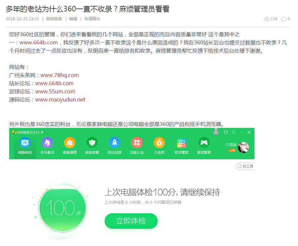Image resolution: width=298 pixels, height=246 pixels.
Task: Select the 系统修复 shield icon
Action: tap(92, 143)
